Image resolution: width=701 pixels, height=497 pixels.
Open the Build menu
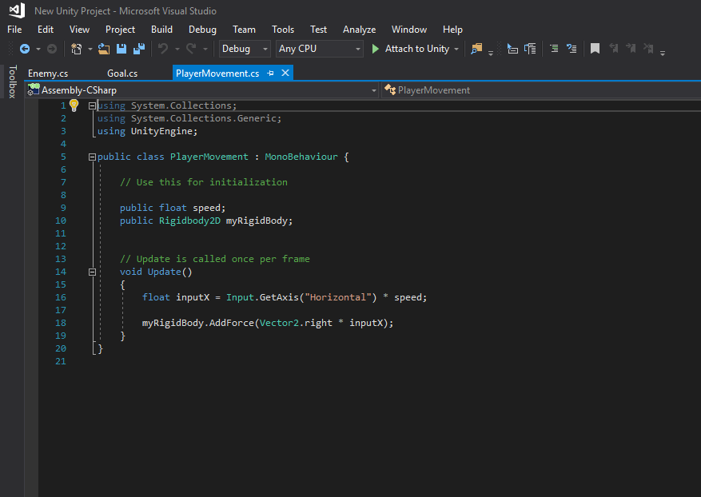[161, 30]
